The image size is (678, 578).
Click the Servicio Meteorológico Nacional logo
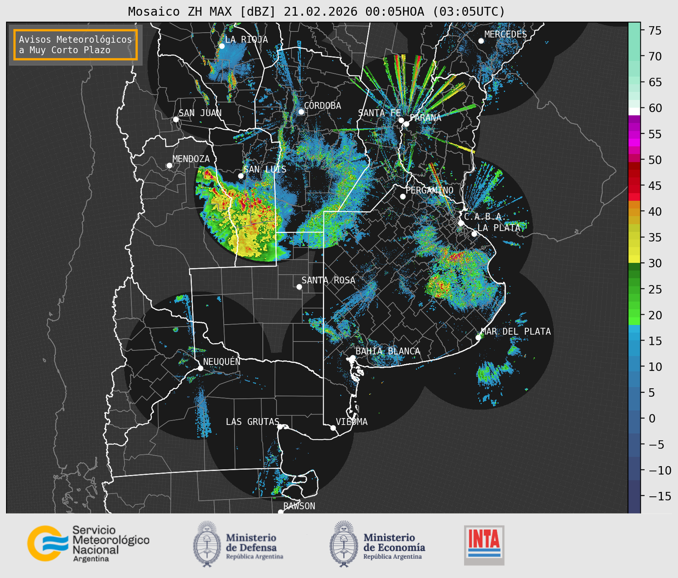(x=88, y=543)
